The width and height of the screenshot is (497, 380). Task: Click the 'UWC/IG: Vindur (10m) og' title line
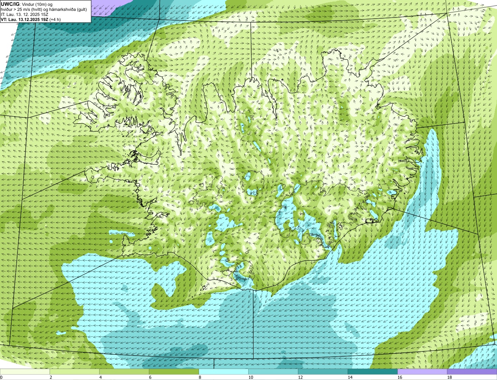tap(27, 4)
